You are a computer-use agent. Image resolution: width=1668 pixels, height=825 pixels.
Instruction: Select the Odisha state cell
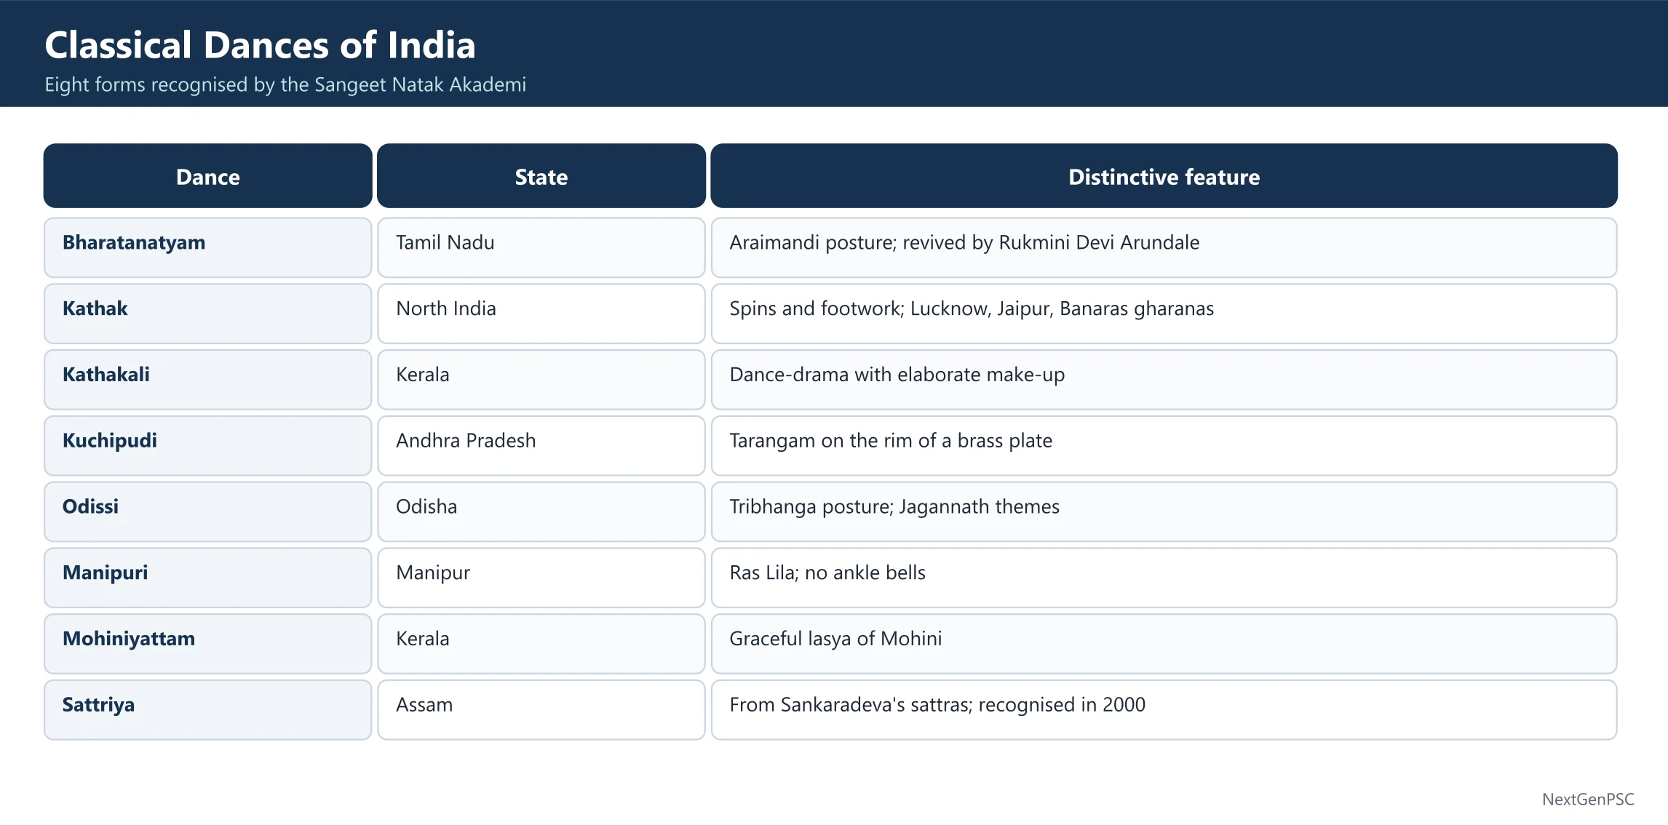pyautogui.click(x=541, y=512)
